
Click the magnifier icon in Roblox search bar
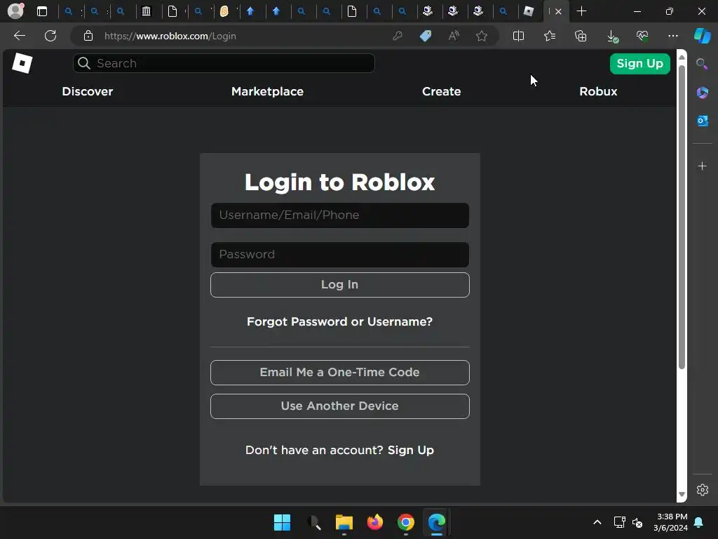[x=84, y=63]
